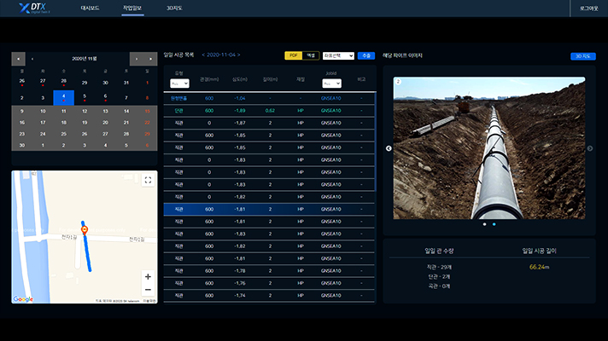This screenshot has width=608, height=341.
Task: Click the blue 추출 button
Action: (x=366, y=55)
